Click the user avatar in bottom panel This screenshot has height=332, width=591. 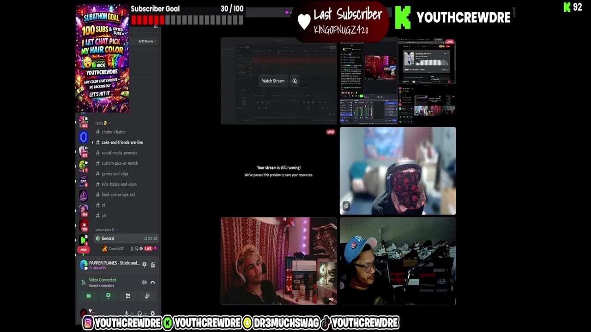[84, 314]
